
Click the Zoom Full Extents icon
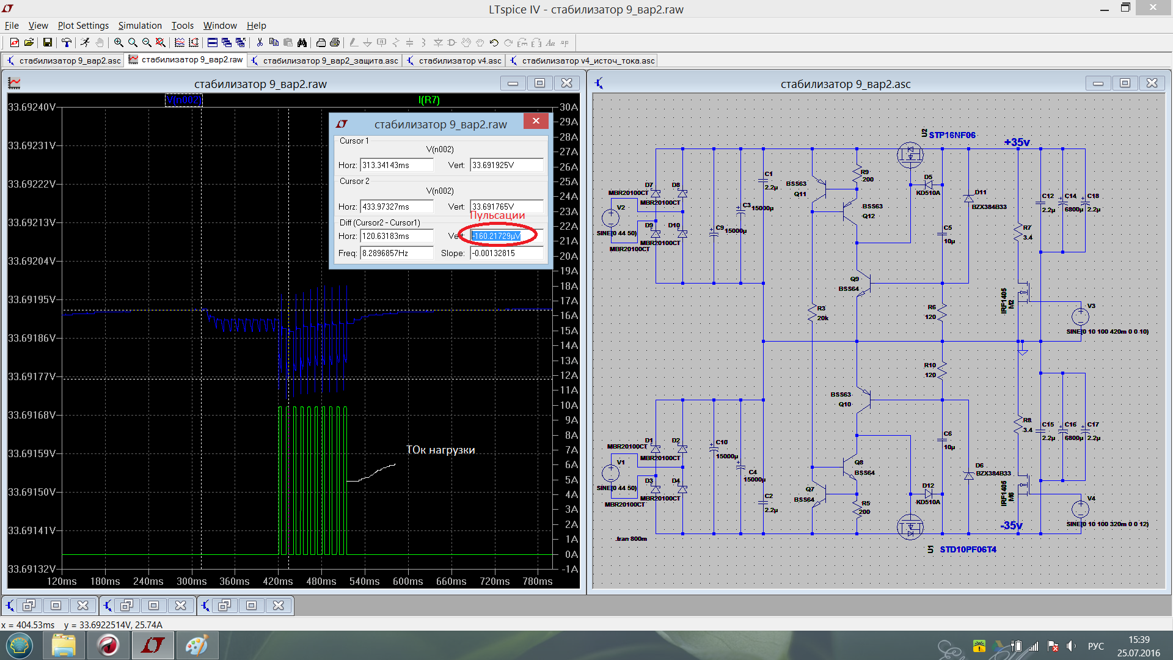161,43
